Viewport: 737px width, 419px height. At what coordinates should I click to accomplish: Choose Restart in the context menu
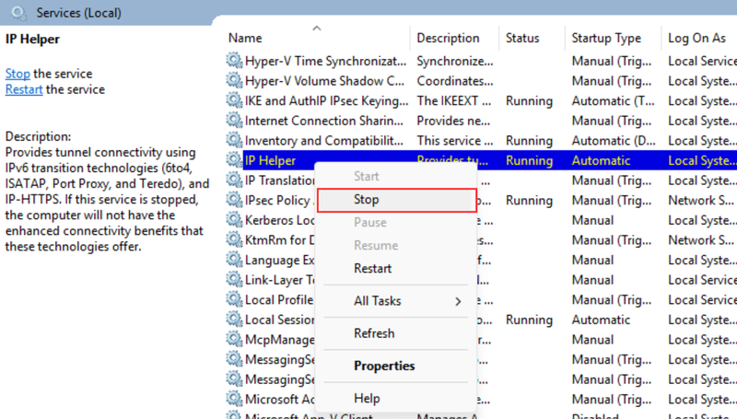(x=396, y=268)
